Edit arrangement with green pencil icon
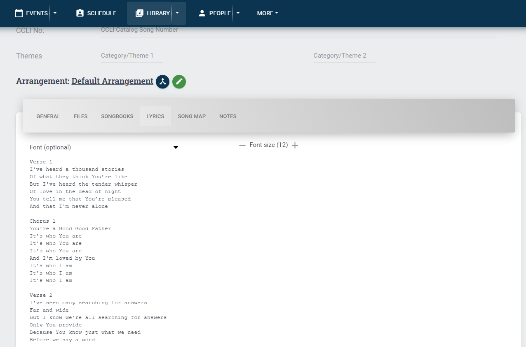This screenshot has width=526, height=347. coord(179,82)
